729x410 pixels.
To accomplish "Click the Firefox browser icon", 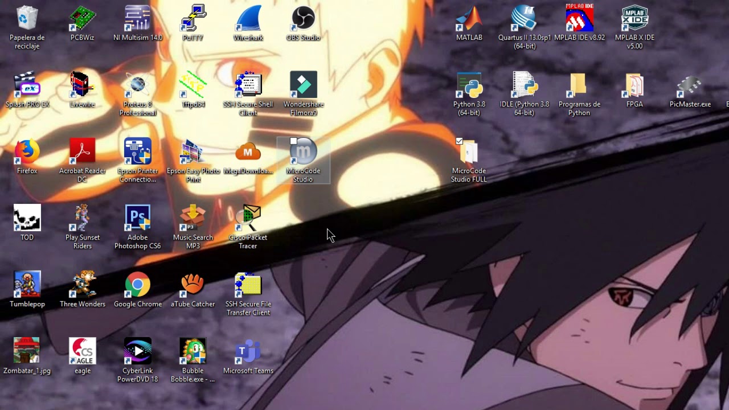I will 27,151.
